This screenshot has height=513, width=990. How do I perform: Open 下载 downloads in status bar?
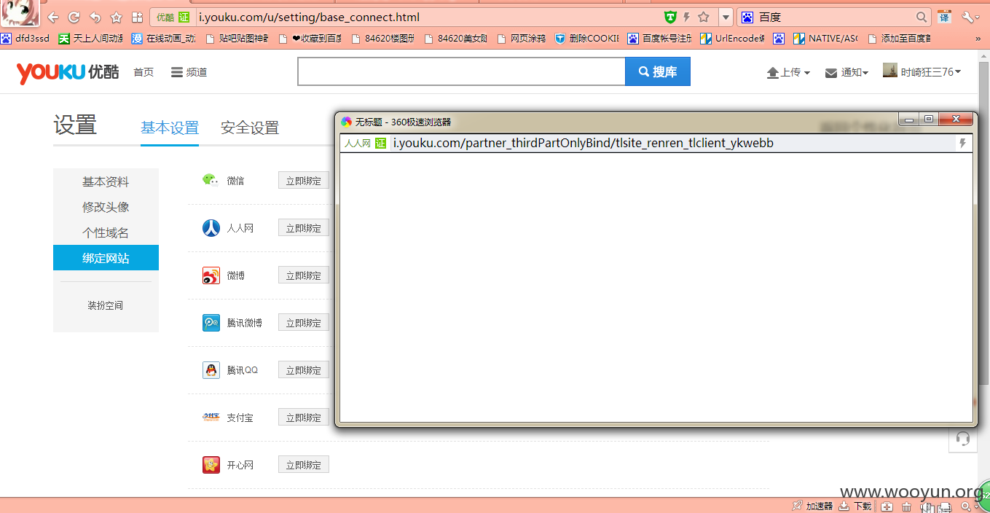coord(855,506)
